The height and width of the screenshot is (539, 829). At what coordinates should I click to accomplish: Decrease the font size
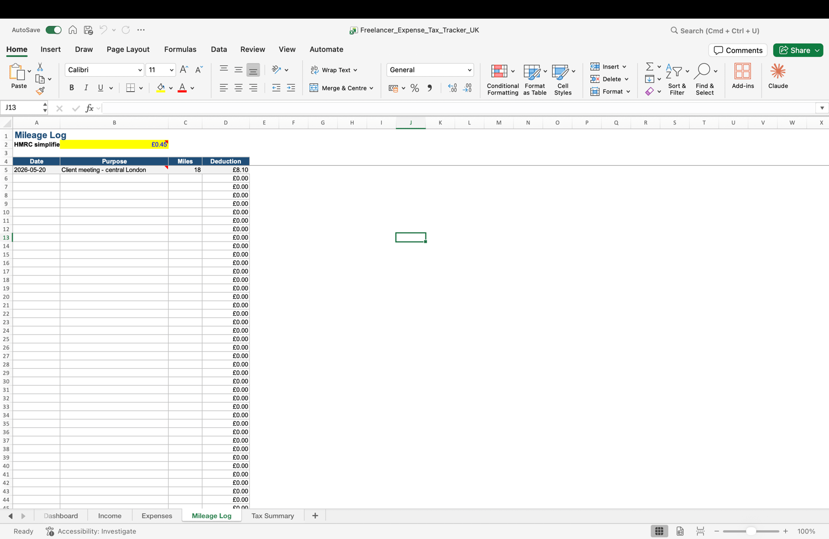pos(199,70)
